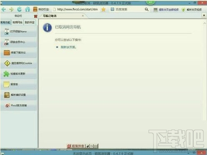
Task: Open 留言板 sticky-note item
Action: click(19, 84)
